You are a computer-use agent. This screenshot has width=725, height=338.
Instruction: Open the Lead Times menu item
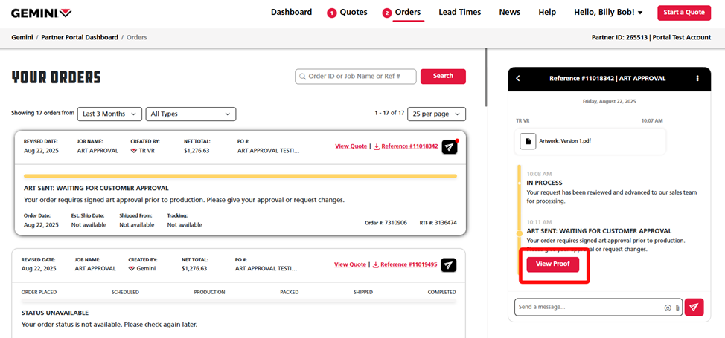459,13
